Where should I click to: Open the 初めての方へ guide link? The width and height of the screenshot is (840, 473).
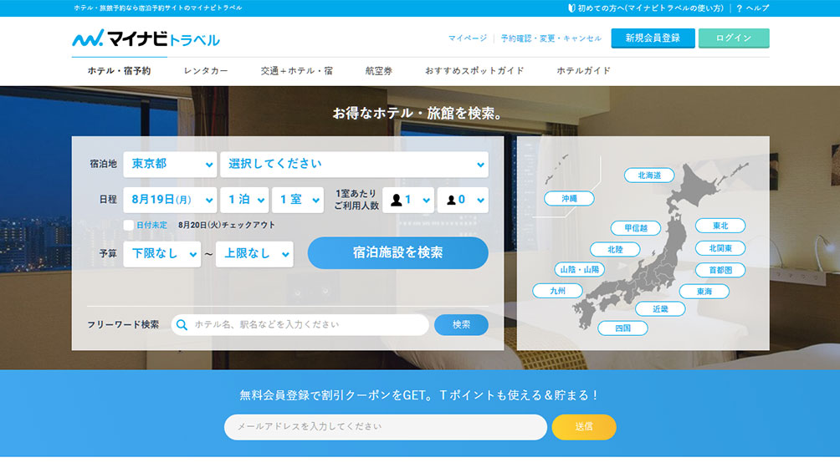650,8
